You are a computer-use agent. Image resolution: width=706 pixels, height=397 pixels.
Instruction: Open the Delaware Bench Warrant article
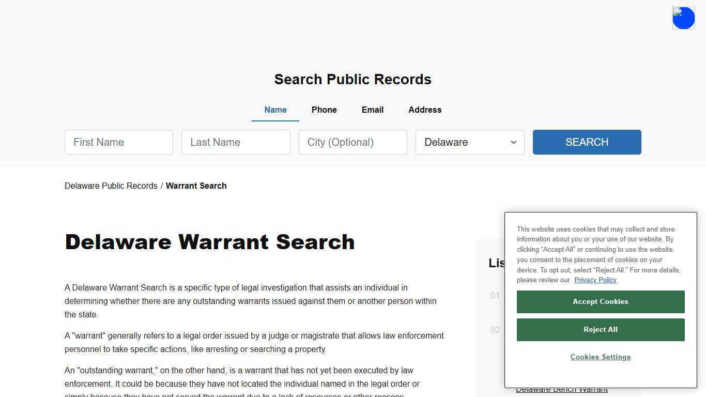click(563, 389)
